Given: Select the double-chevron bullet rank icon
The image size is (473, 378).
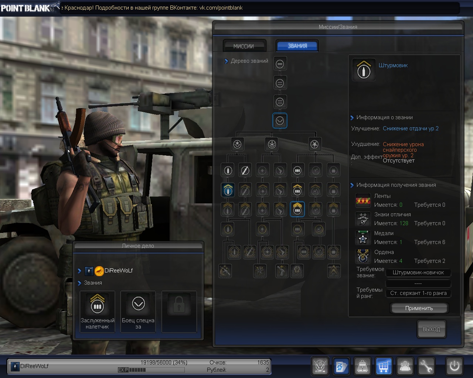Looking at the screenshot, I should coord(228,209).
